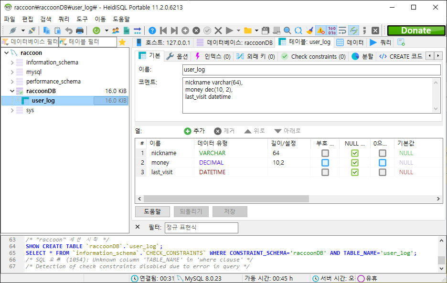This screenshot has width=447, height=283.
Task: Check the unsigned box for the money column
Action: point(325,162)
